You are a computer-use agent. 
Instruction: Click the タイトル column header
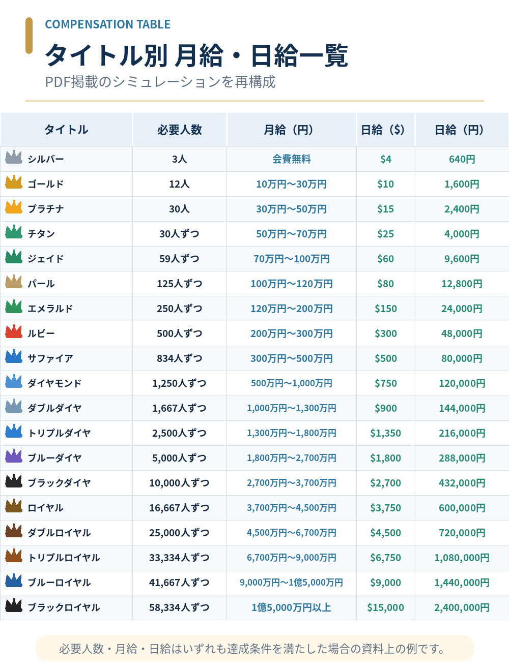point(67,130)
